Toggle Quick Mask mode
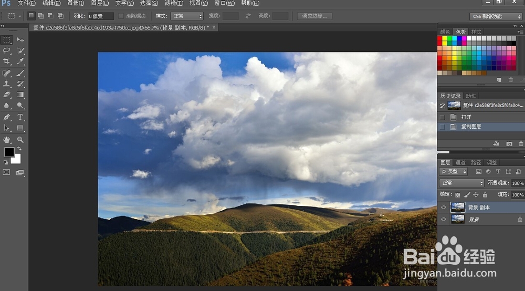This screenshot has width=525, height=291. (6, 172)
